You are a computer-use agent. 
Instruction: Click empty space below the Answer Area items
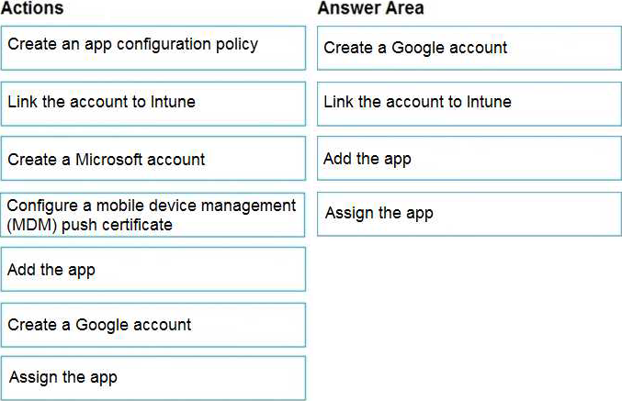(469, 312)
